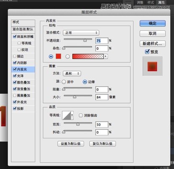Click the 阻塞 slider handle

64,89
